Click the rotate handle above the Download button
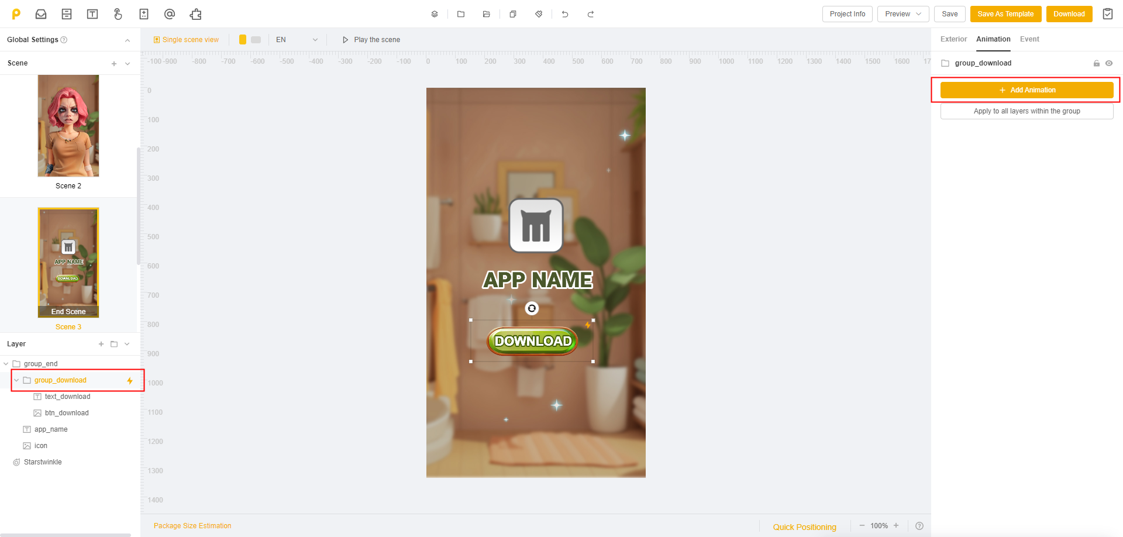1123x537 pixels. [x=532, y=308]
